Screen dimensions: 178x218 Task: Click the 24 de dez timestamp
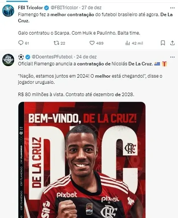click(x=87, y=57)
